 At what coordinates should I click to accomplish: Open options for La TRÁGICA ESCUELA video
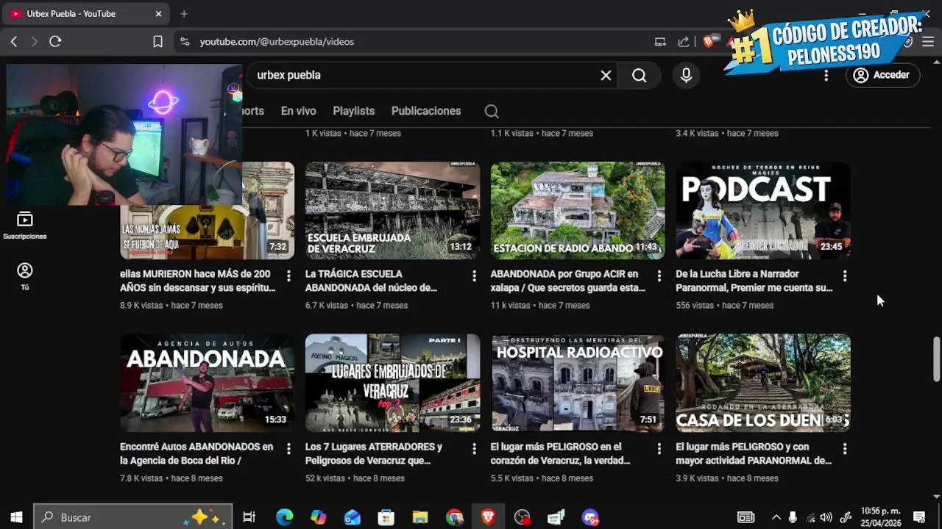474,276
